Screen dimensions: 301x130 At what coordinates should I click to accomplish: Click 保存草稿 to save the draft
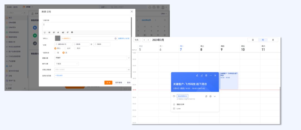(119, 83)
